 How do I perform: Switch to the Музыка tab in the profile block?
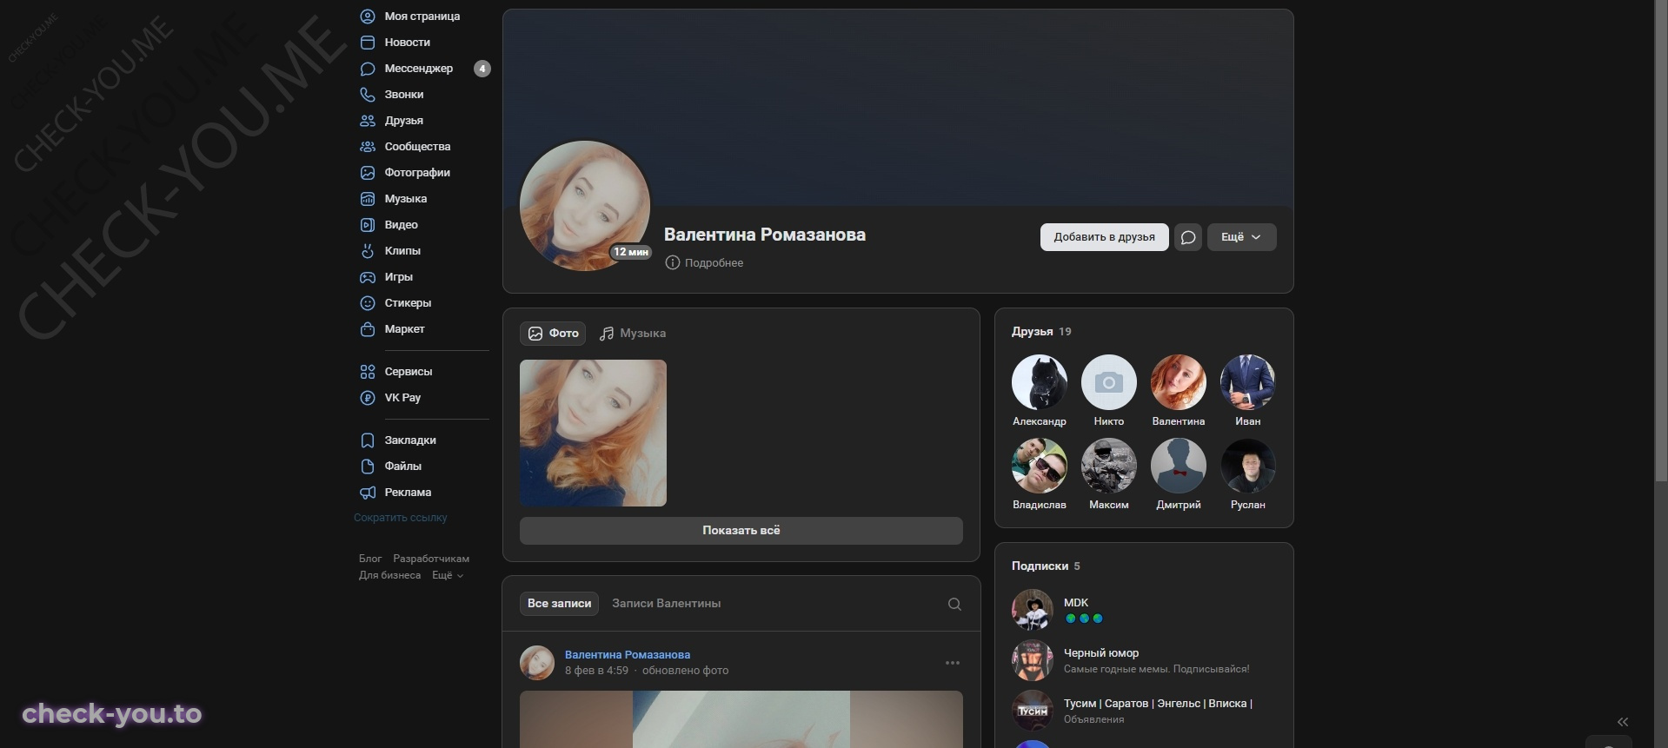633,334
